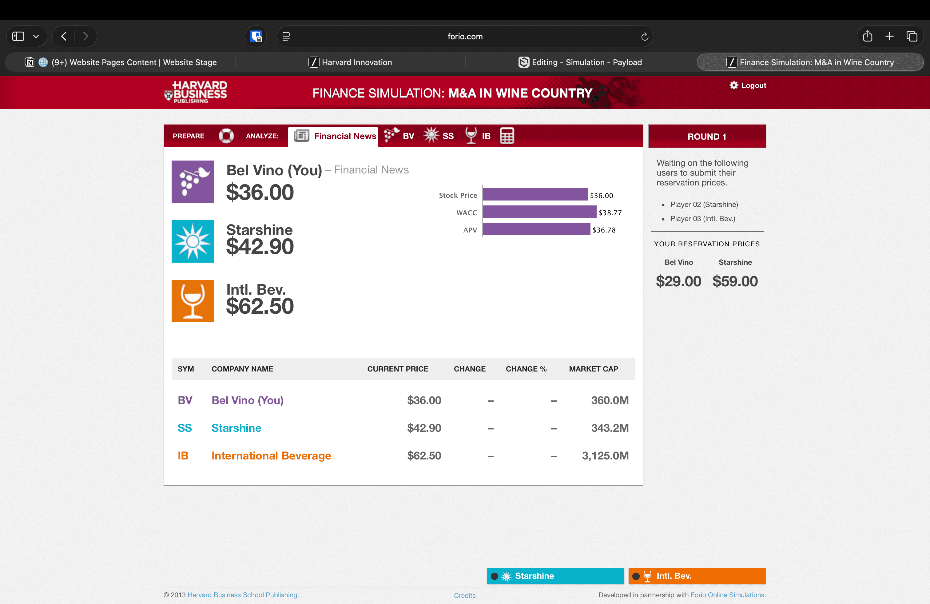Click the Intl. Bev. wine glass tile
930x604 pixels.
coord(193,301)
